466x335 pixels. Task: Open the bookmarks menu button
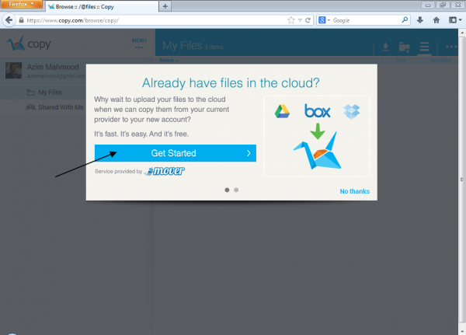click(454, 20)
